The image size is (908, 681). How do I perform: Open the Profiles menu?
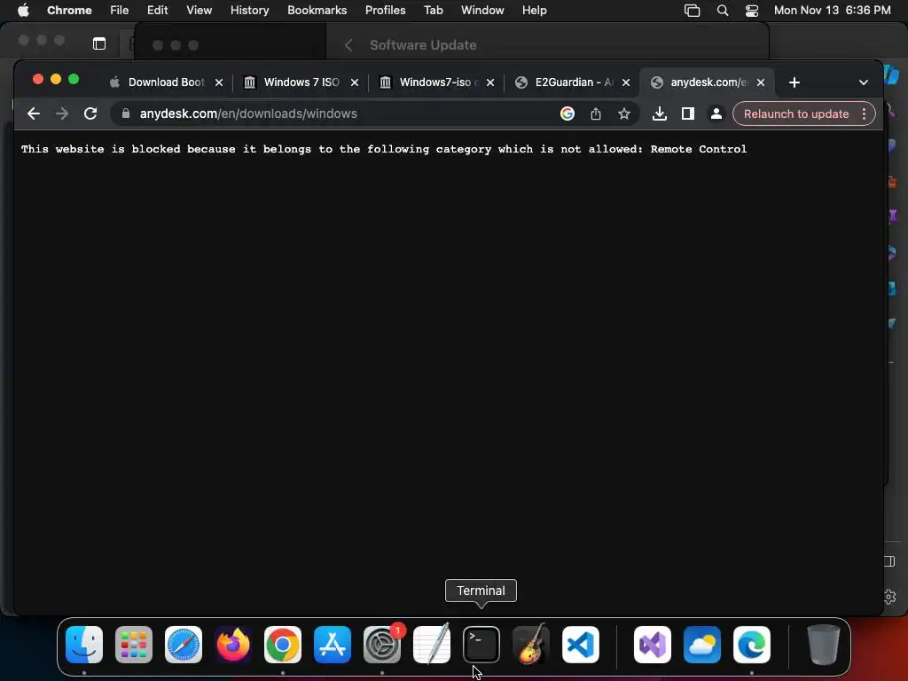(x=385, y=11)
